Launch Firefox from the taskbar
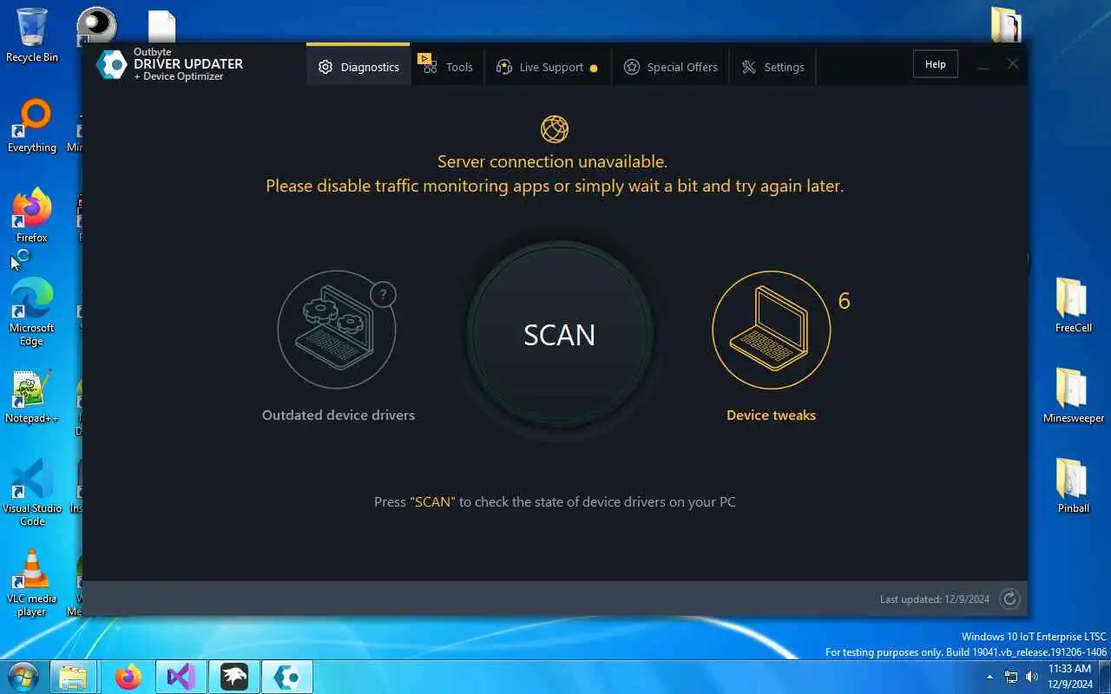The width and height of the screenshot is (1111, 694). click(x=128, y=677)
